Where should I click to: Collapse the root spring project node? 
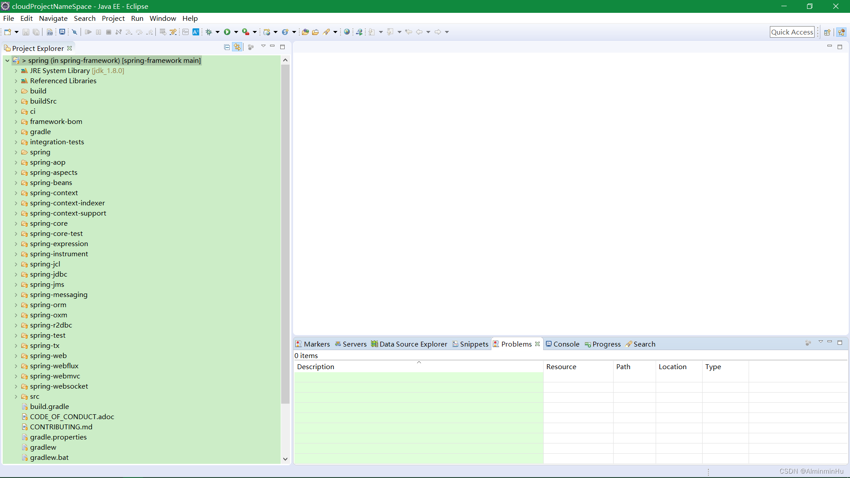click(7, 61)
